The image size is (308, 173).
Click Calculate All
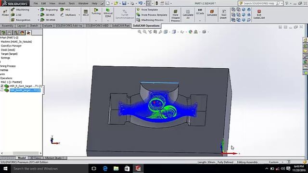[188, 14]
